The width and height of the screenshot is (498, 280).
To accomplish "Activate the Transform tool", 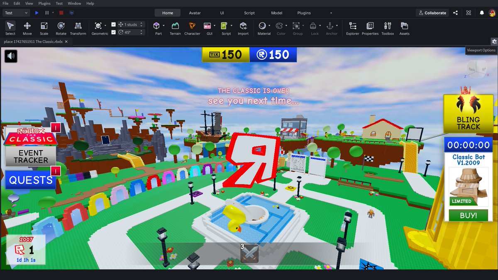I will [78, 28].
